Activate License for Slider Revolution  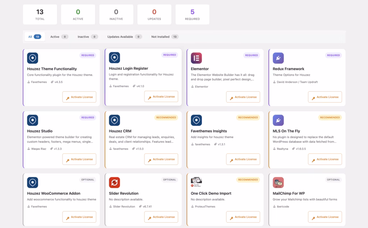(161, 217)
